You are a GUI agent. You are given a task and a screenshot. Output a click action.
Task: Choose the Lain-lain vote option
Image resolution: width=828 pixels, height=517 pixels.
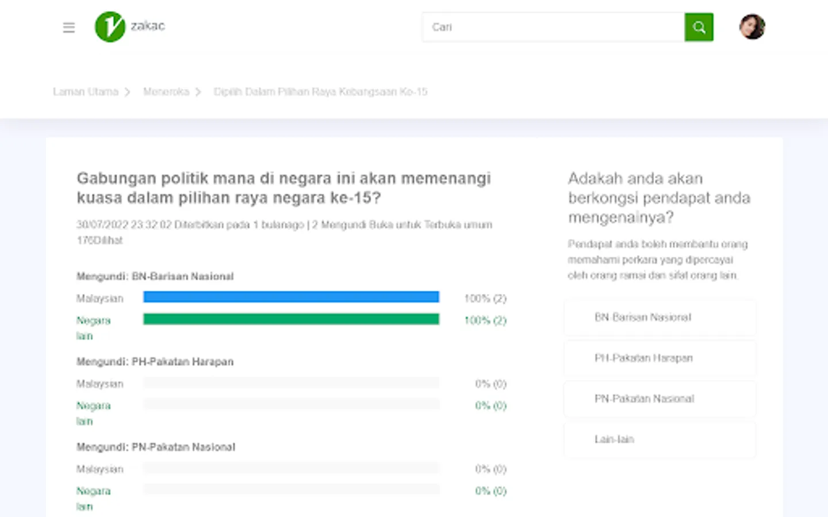point(660,439)
